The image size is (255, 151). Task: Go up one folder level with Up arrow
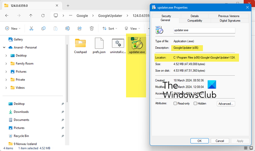click(x=31, y=16)
